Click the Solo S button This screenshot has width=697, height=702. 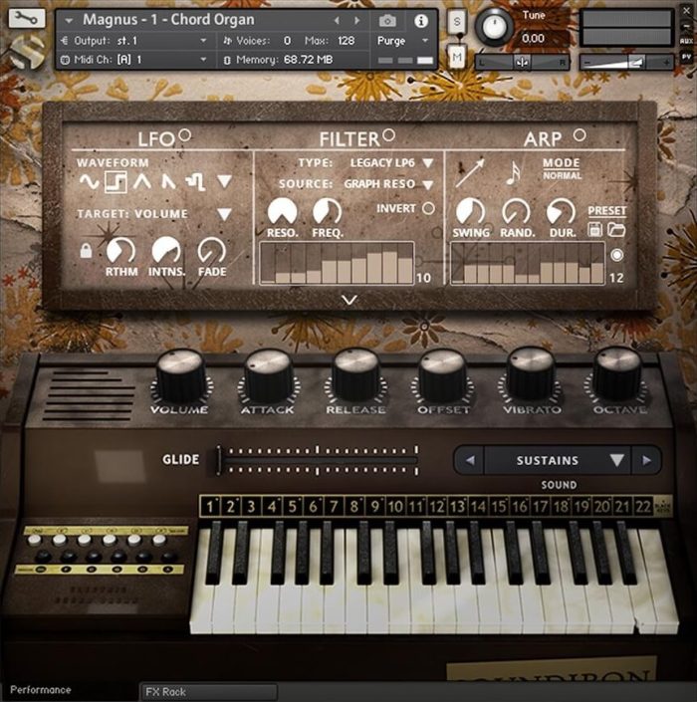click(457, 21)
